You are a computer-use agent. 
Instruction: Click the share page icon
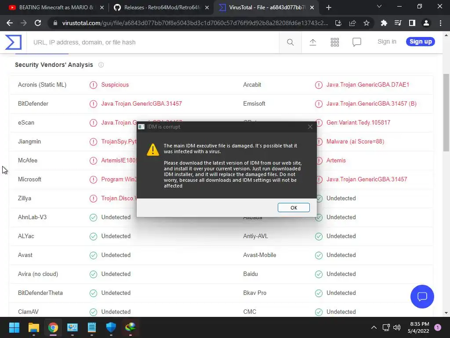point(352,23)
